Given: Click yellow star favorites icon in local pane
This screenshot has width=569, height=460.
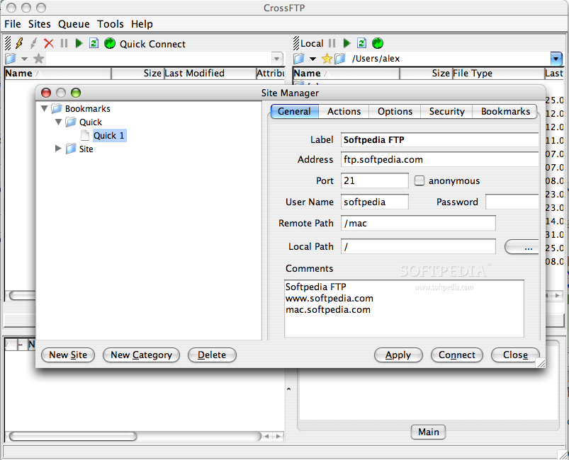Looking at the screenshot, I should (x=327, y=58).
